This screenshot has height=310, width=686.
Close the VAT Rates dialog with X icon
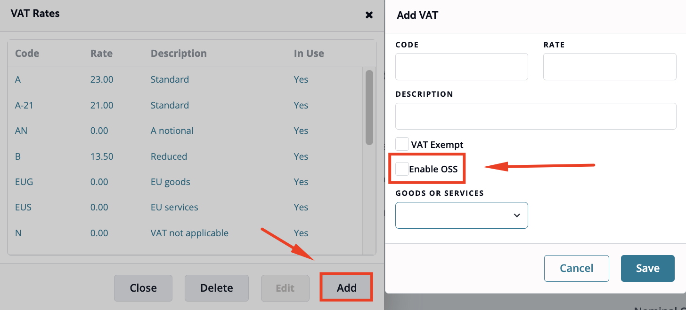[369, 15]
